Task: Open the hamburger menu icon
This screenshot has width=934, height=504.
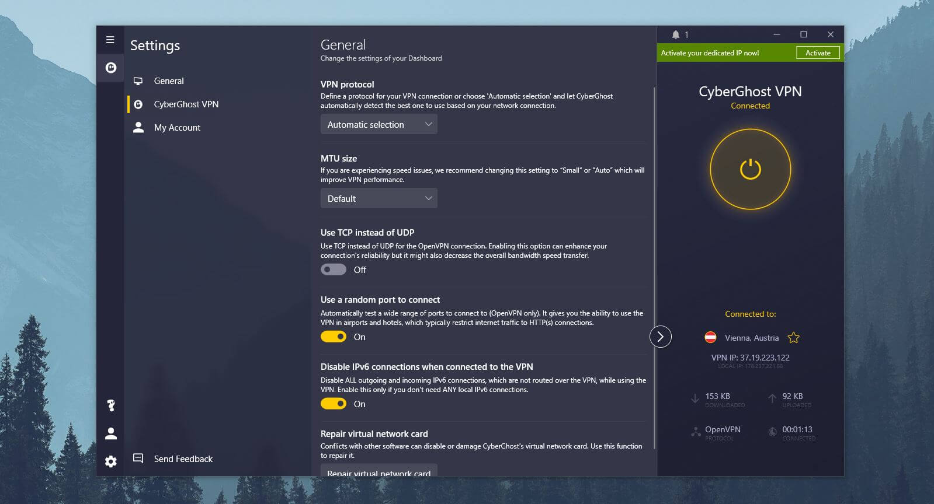Action: (110, 40)
